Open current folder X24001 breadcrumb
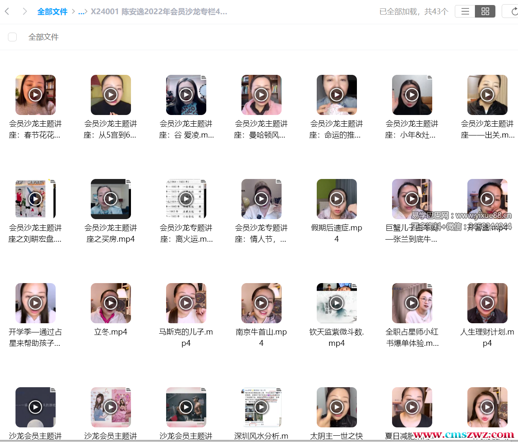This screenshot has width=518, height=442. tap(159, 12)
